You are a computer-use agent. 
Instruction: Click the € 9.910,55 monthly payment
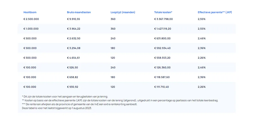point(73,19)
